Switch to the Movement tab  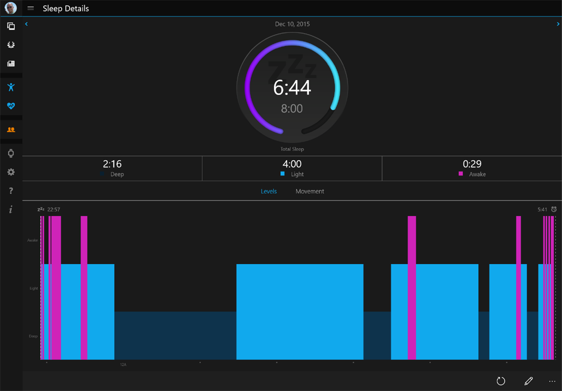click(309, 191)
